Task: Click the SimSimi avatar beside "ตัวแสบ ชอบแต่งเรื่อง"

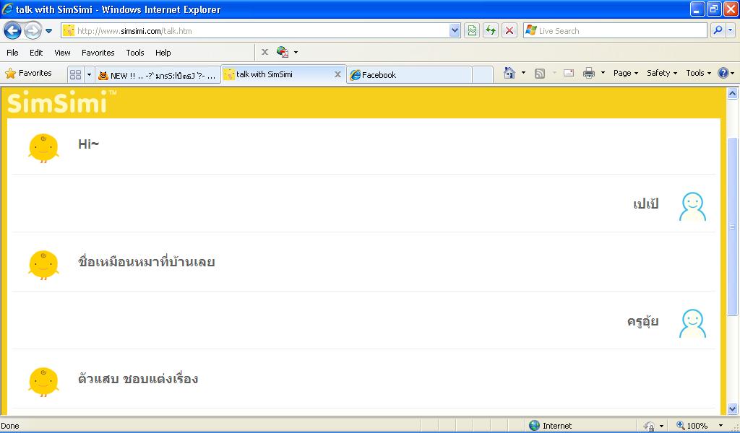Action: point(43,382)
